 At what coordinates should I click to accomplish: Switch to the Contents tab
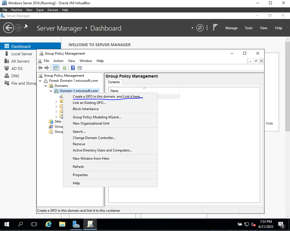coord(114,82)
